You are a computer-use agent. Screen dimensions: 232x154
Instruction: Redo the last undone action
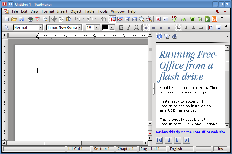point(90,19)
